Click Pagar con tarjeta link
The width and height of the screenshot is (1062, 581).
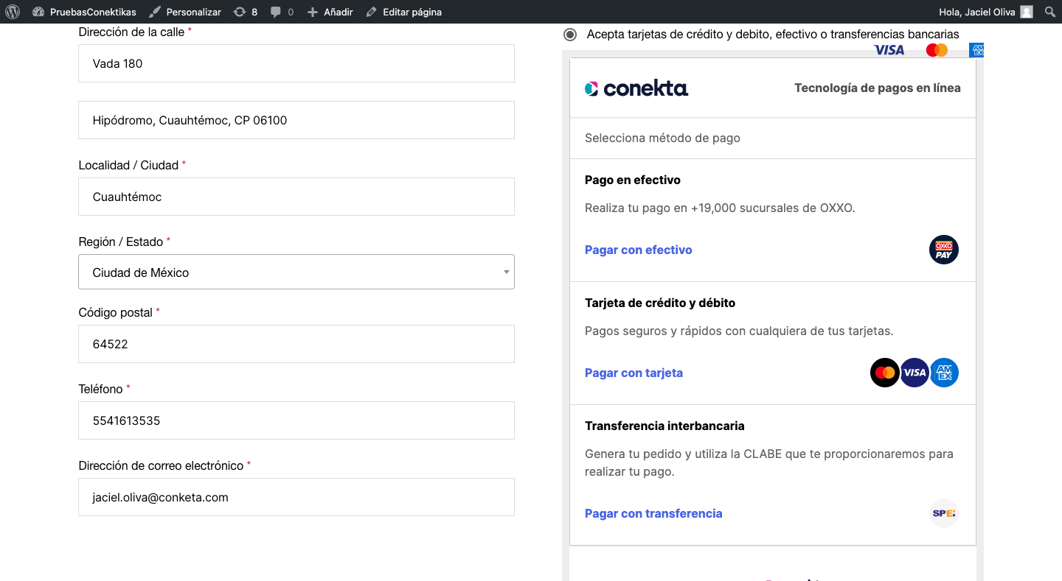coord(634,373)
